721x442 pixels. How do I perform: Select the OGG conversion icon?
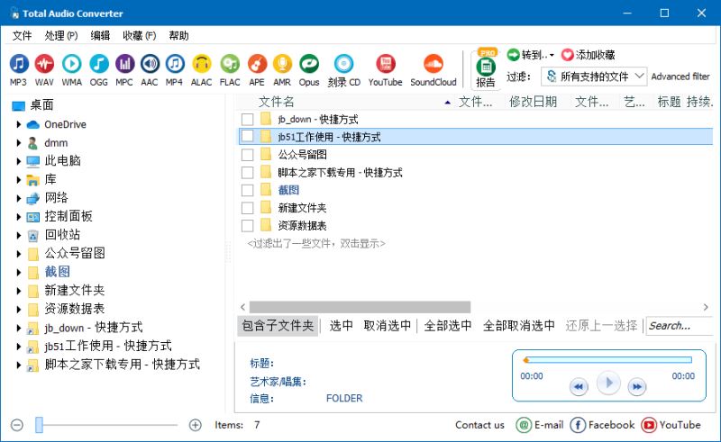coord(99,64)
